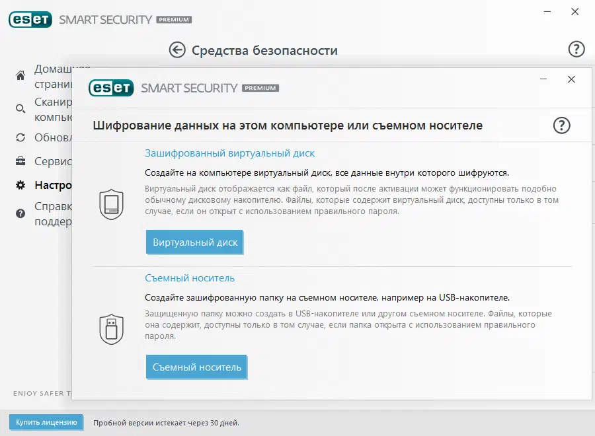The image size is (595, 436).
Task: Go back using the arrow beside Средства безопасности
Action: pyautogui.click(x=178, y=50)
